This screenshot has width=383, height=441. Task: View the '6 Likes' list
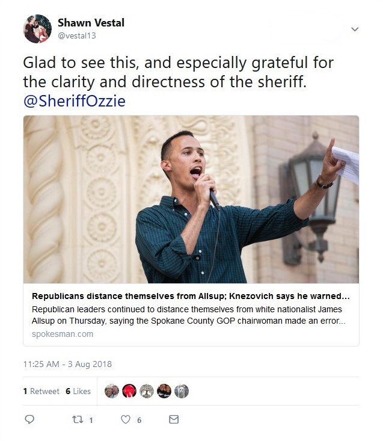tap(78, 391)
